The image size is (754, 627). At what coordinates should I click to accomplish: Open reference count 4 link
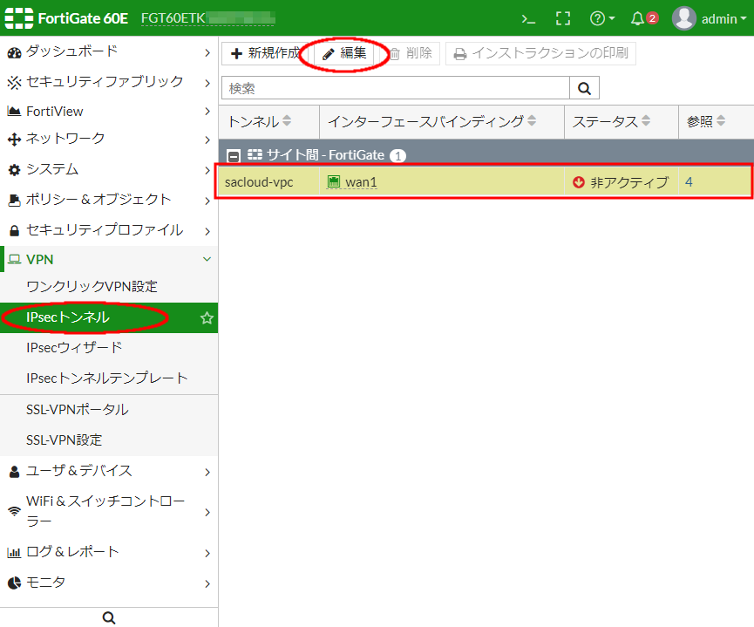coord(689,182)
